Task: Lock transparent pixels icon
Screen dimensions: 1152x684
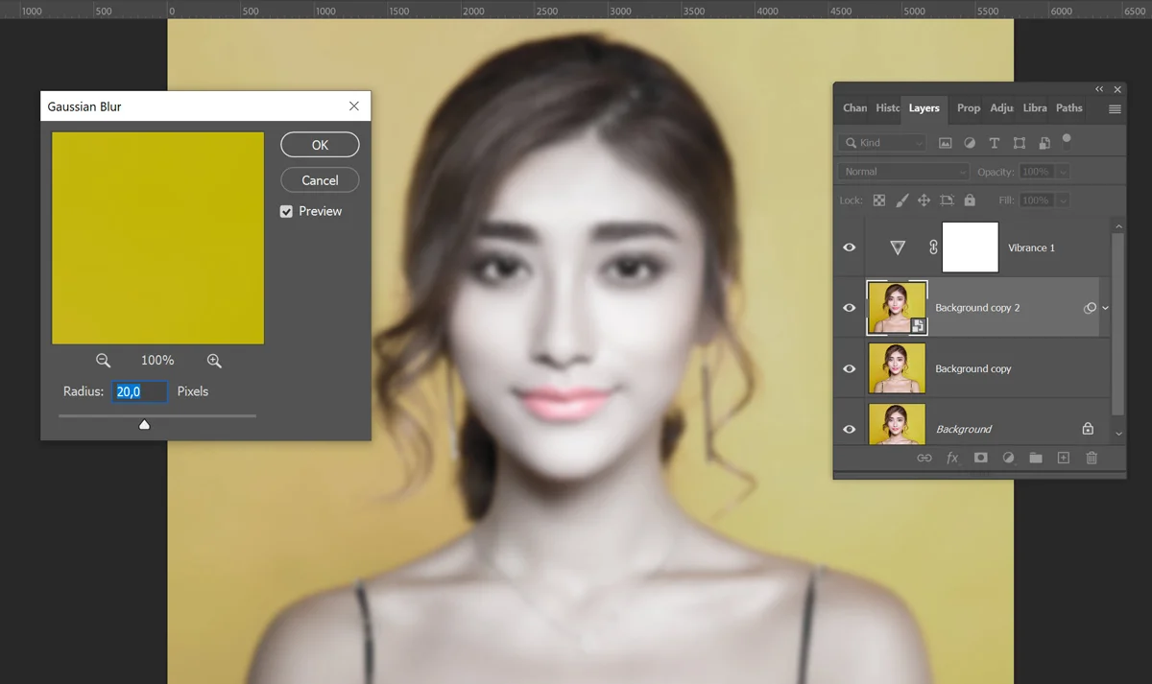Action: [x=878, y=200]
